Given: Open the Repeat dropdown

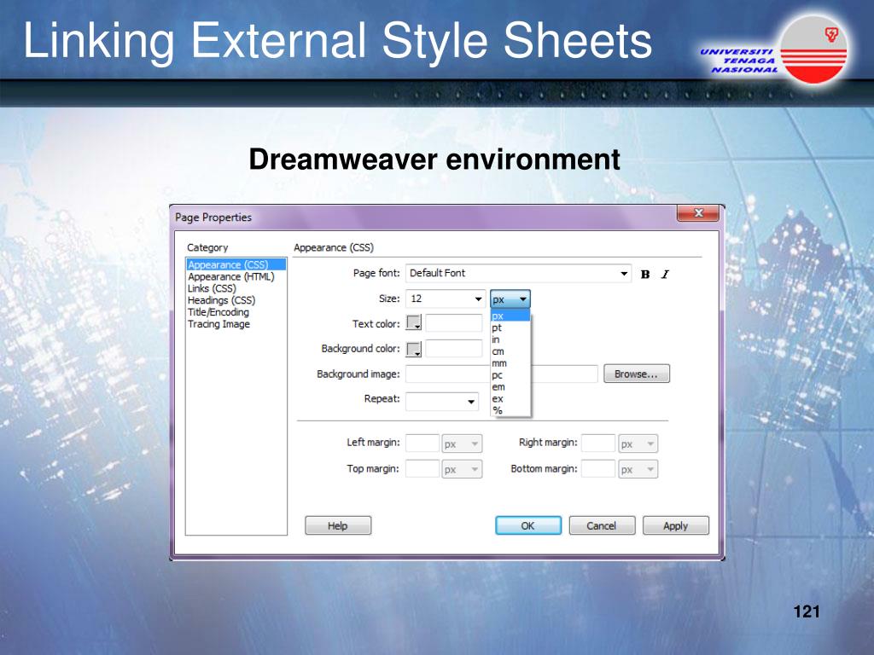Looking at the screenshot, I should coord(442,401).
